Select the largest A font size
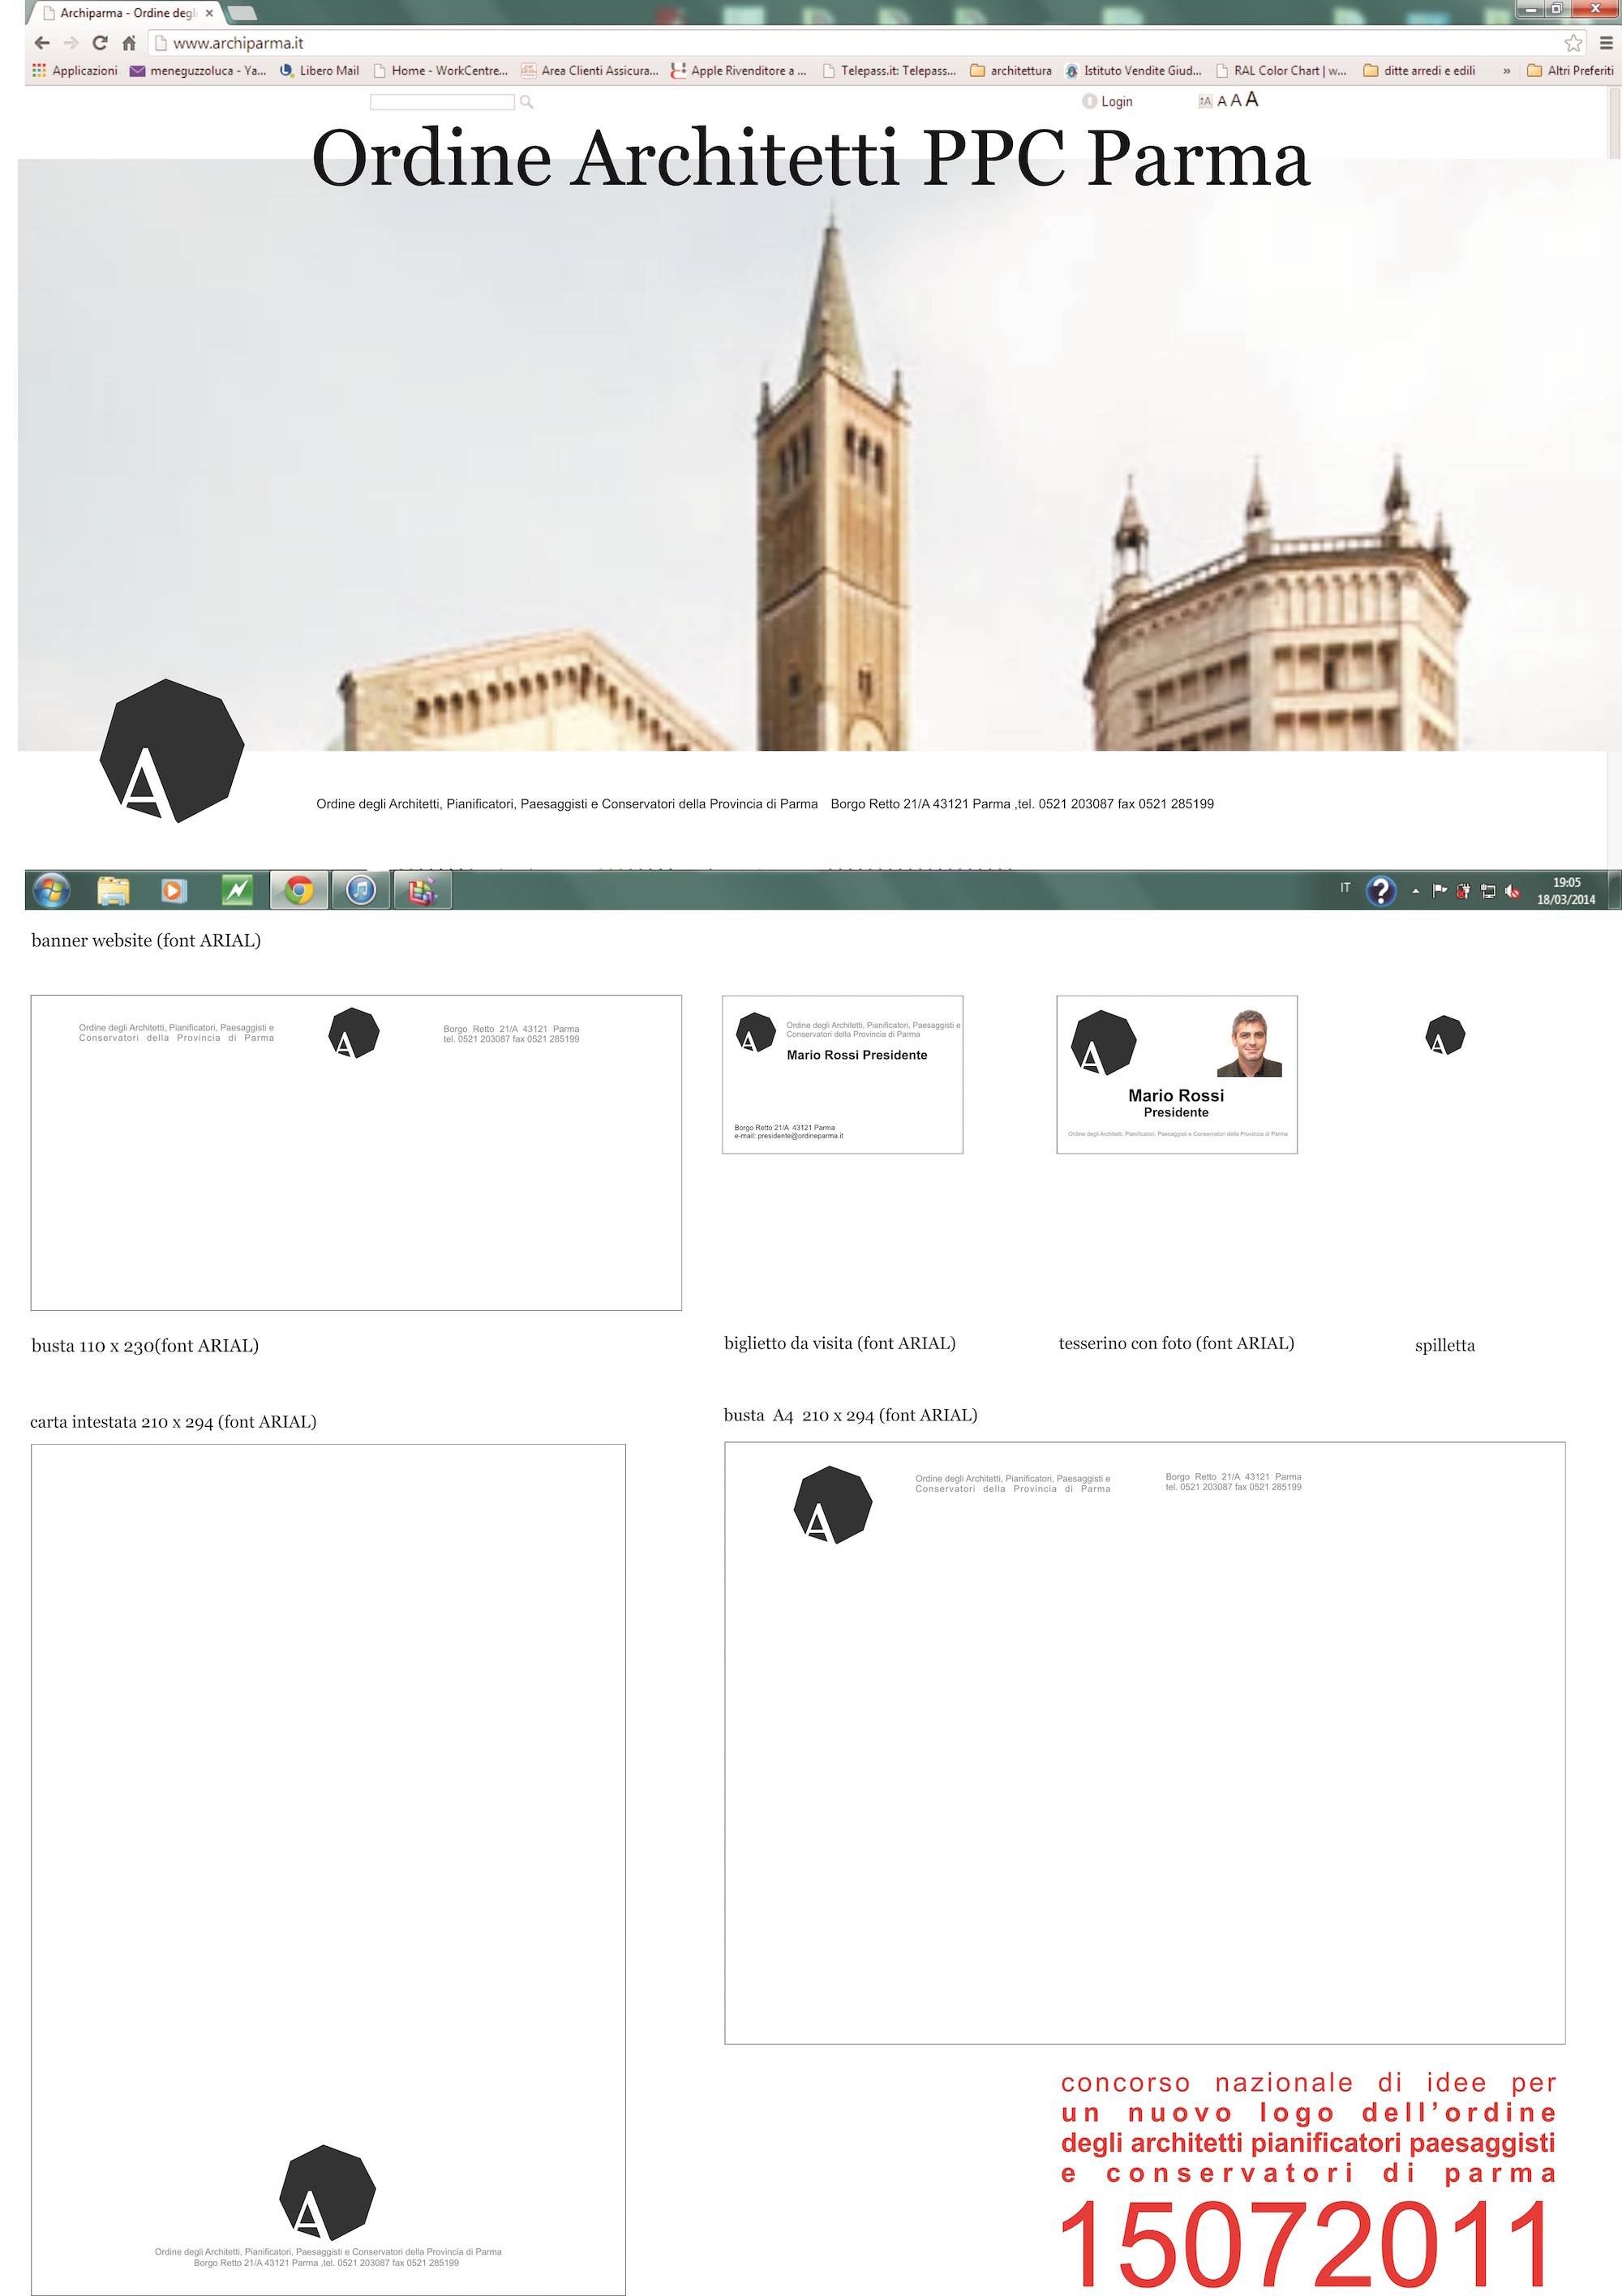 1251,99
